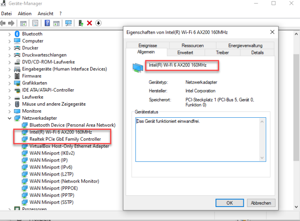Viewport: 300px width, 221px height.
Task: Select WAN Miniport (PPTP)
Action: [x=52, y=195]
